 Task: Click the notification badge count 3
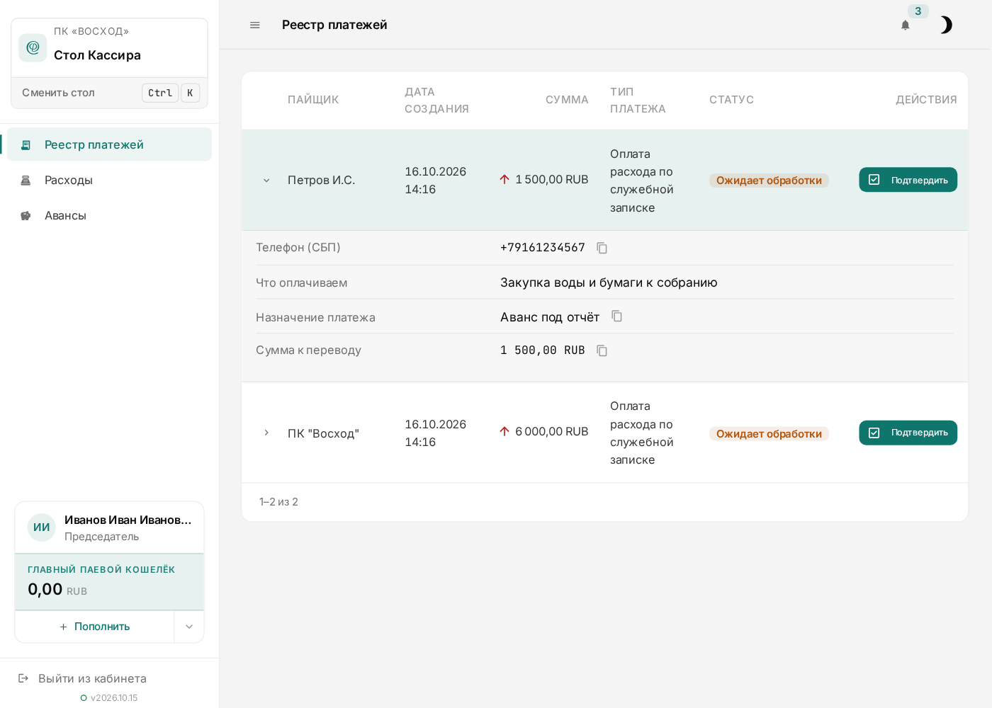tap(918, 11)
